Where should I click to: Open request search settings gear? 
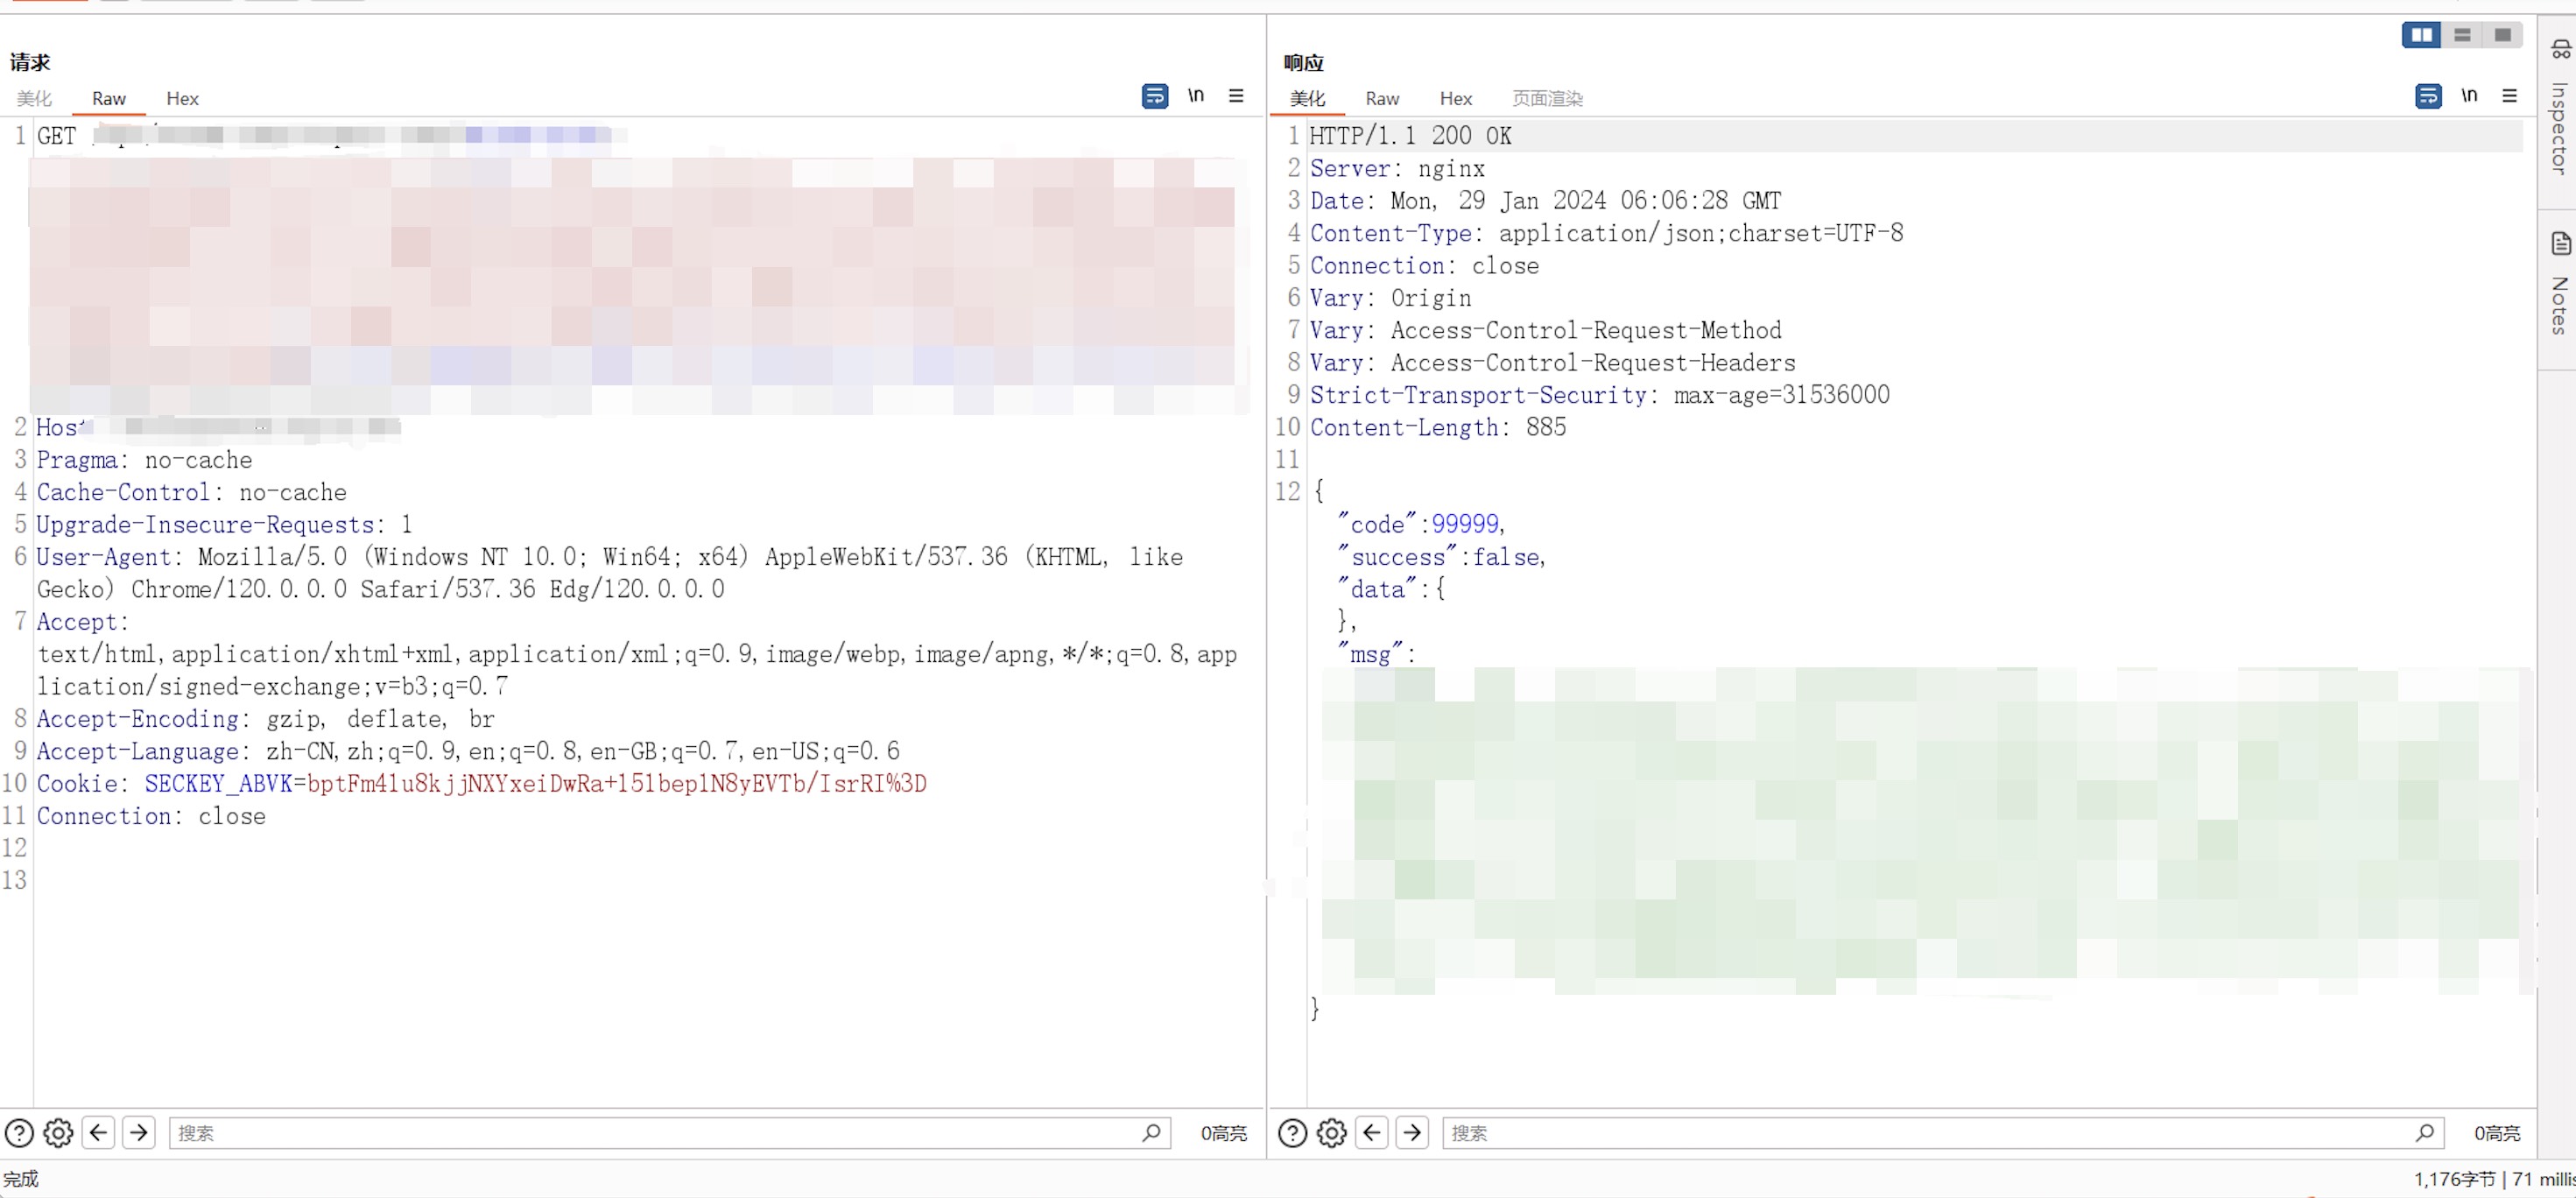point(58,1133)
